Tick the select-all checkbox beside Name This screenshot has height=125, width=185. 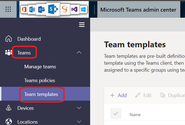116,113
